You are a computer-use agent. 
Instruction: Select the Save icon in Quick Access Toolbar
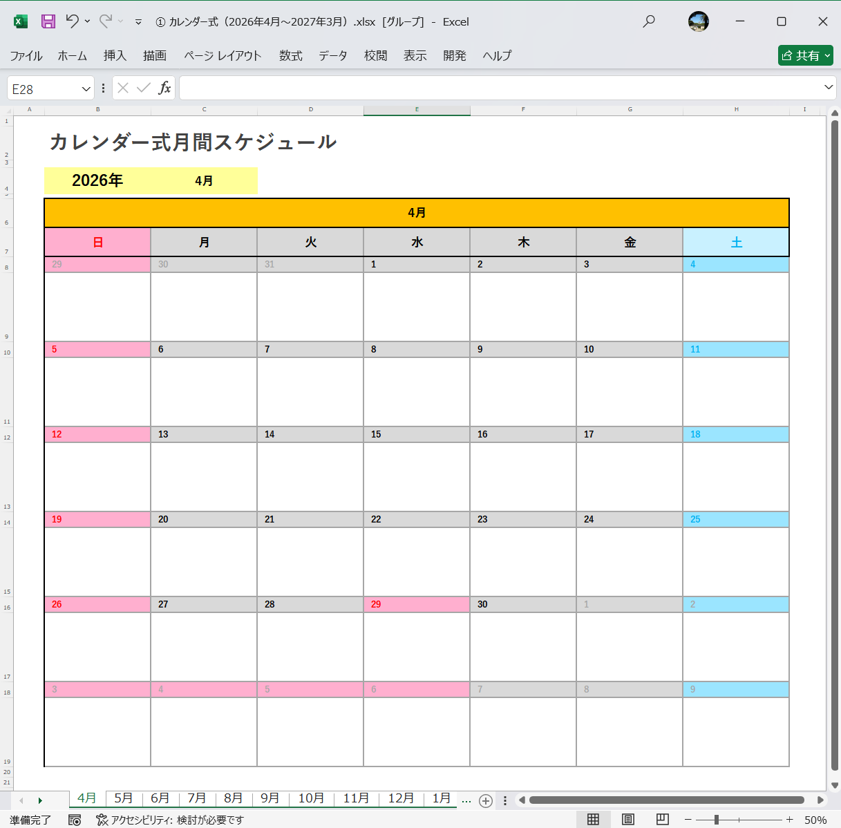tap(47, 21)
